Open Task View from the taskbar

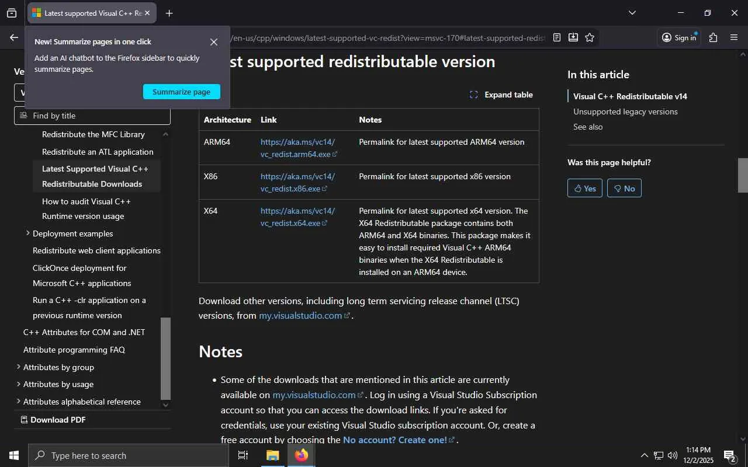243,455
